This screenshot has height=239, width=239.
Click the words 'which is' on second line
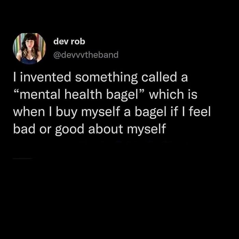(173, 95)
